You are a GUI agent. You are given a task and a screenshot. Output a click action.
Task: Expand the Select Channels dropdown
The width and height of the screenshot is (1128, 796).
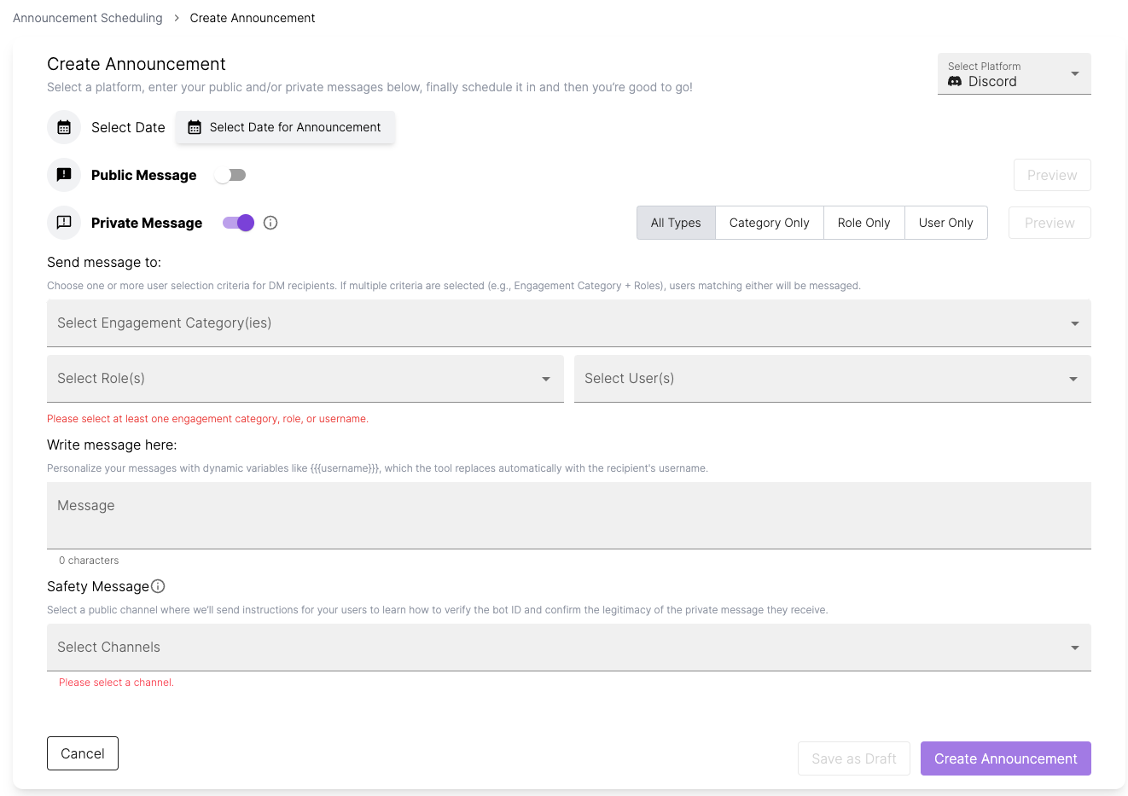568,648
